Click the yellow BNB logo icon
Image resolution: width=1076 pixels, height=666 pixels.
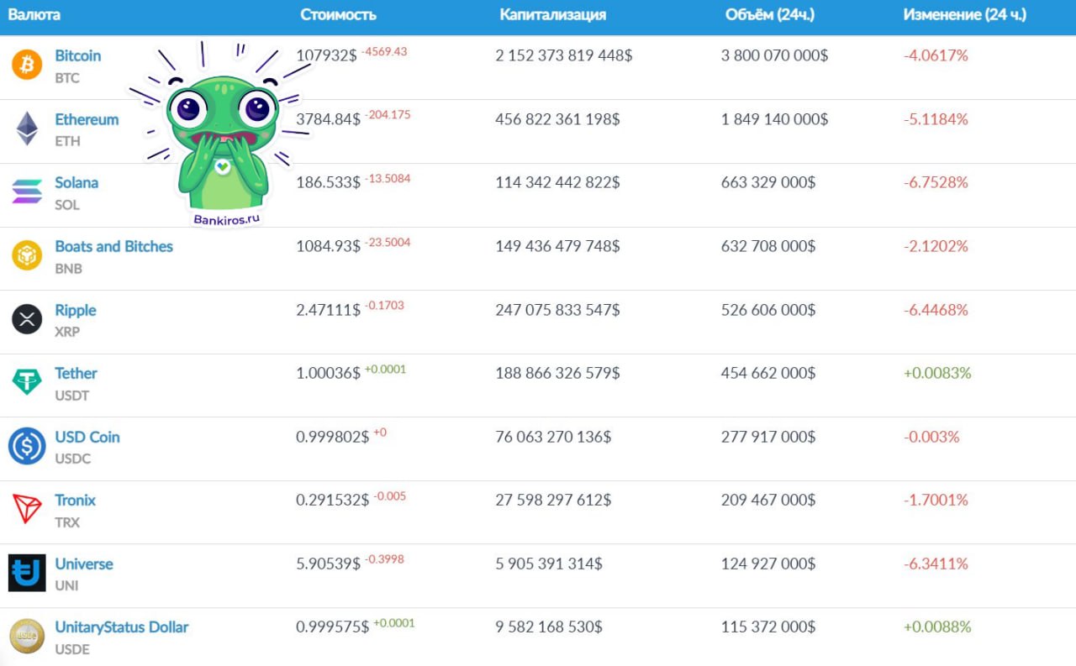click(x=27, y=256)
